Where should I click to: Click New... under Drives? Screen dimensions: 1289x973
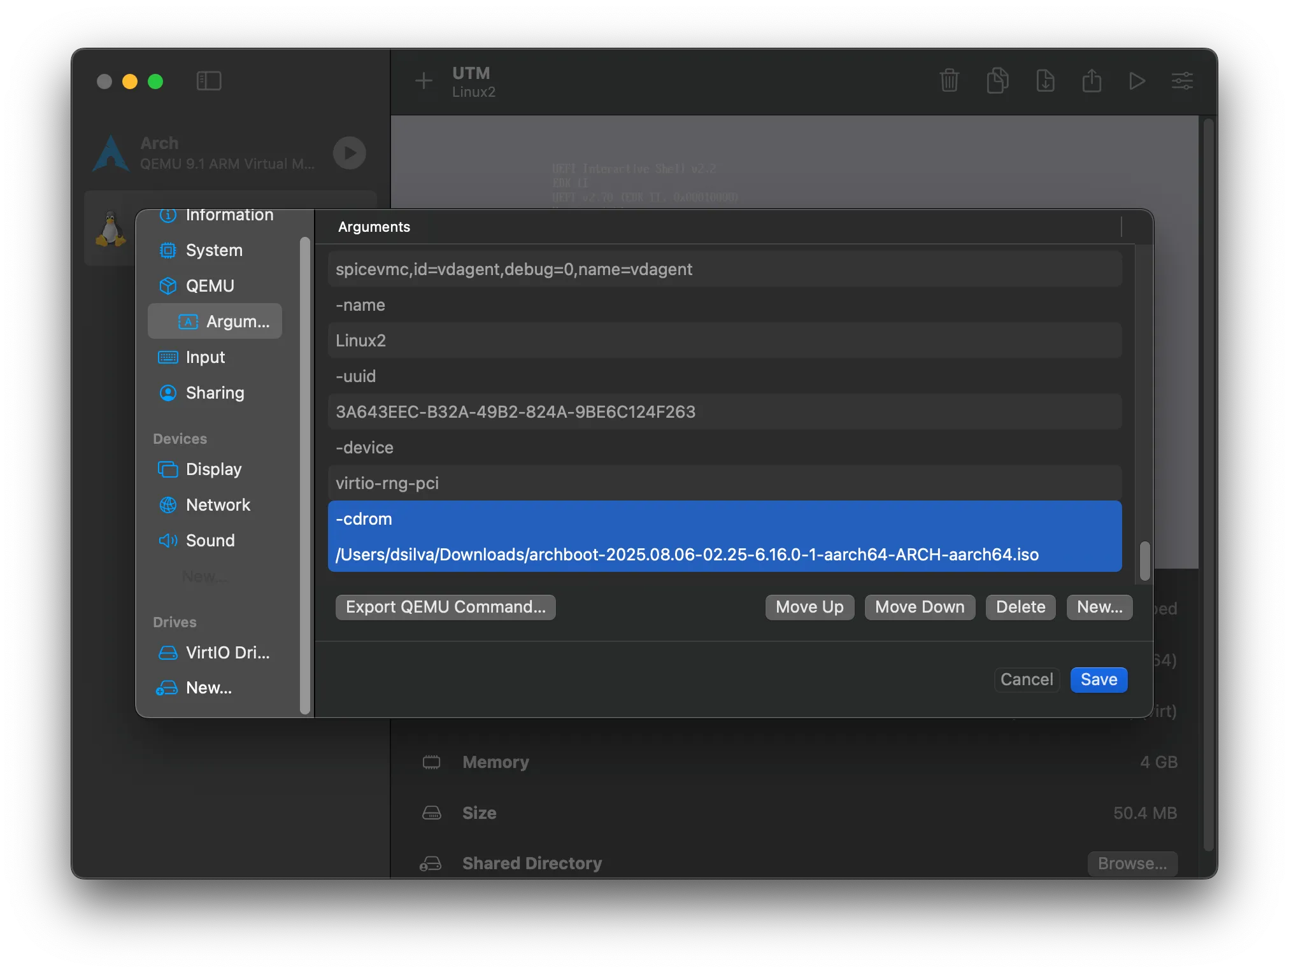coord(215,688)
